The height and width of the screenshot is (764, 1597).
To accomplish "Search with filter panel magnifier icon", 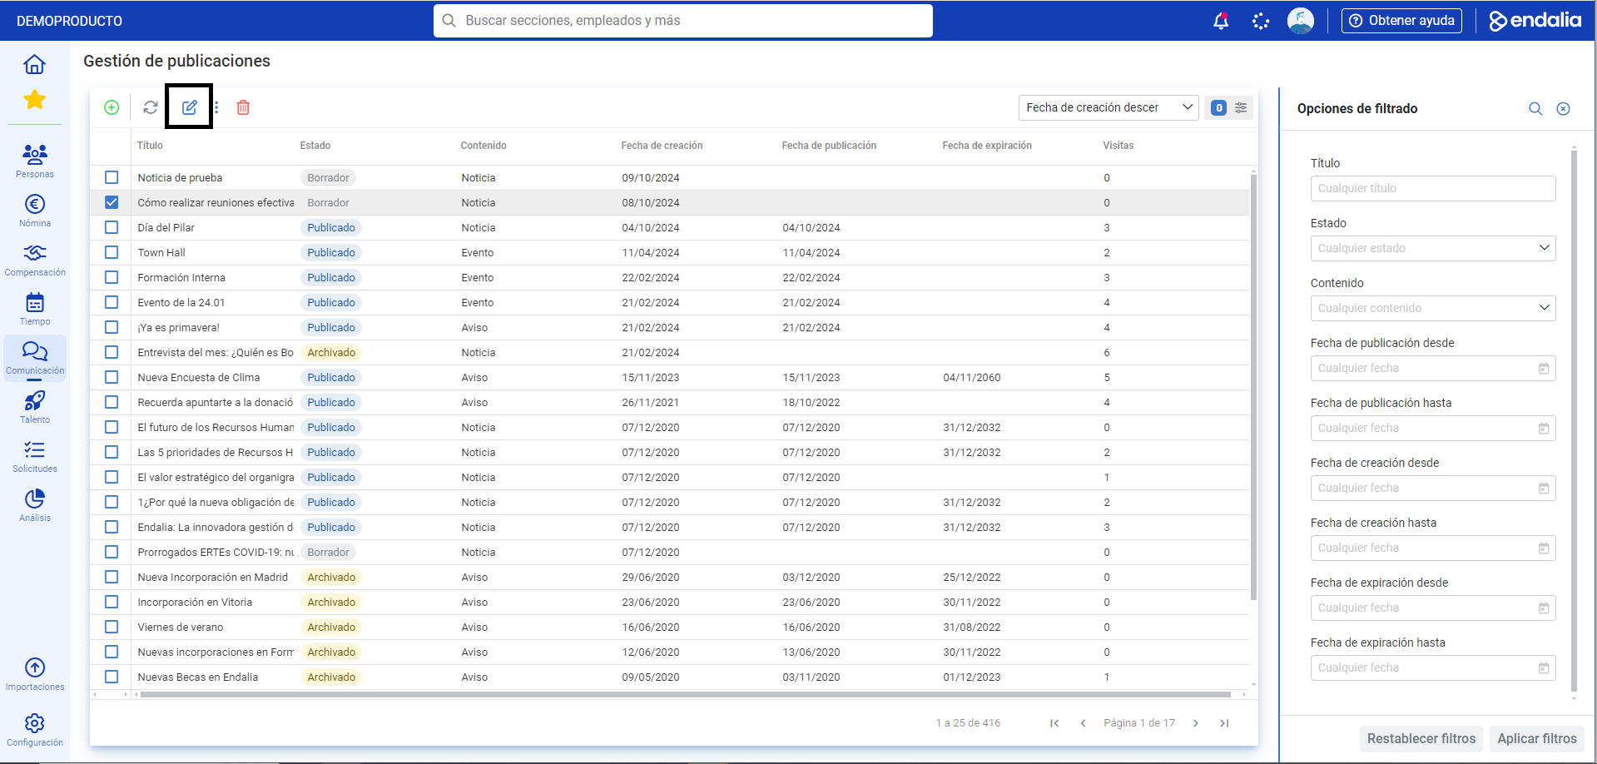I will tap(1535, 109).
